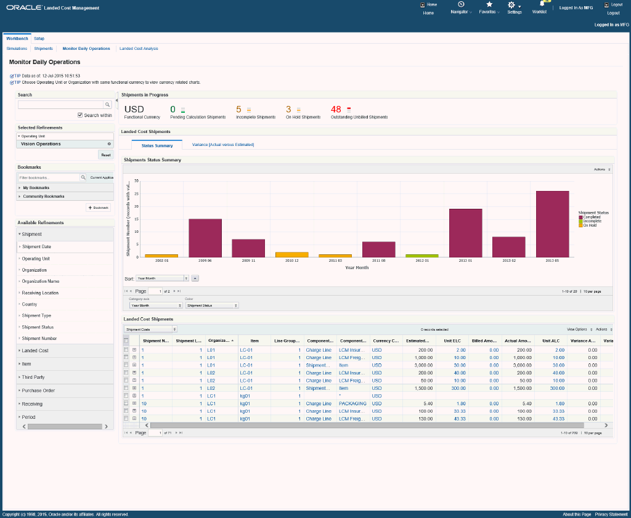Image resolution: width=631 pixels, height=518 pixels.
Task: Click scroll right arrow of table
Action: point(606,425)
